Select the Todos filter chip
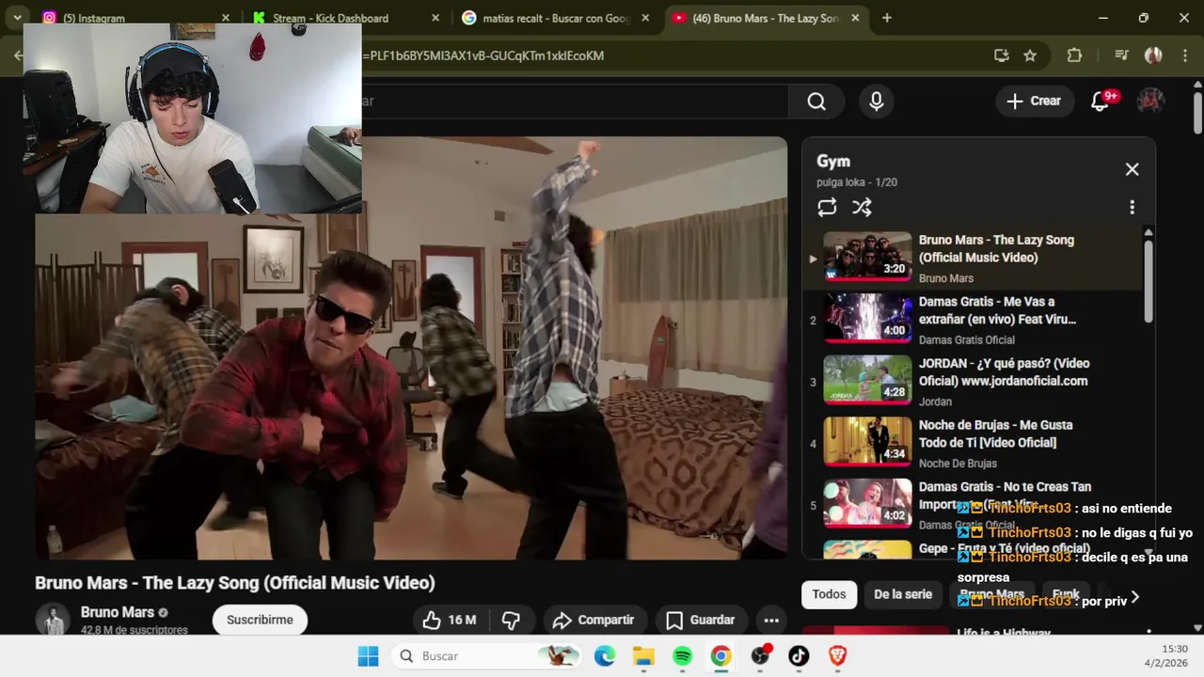1204x677 pixels. click(829, 594)
